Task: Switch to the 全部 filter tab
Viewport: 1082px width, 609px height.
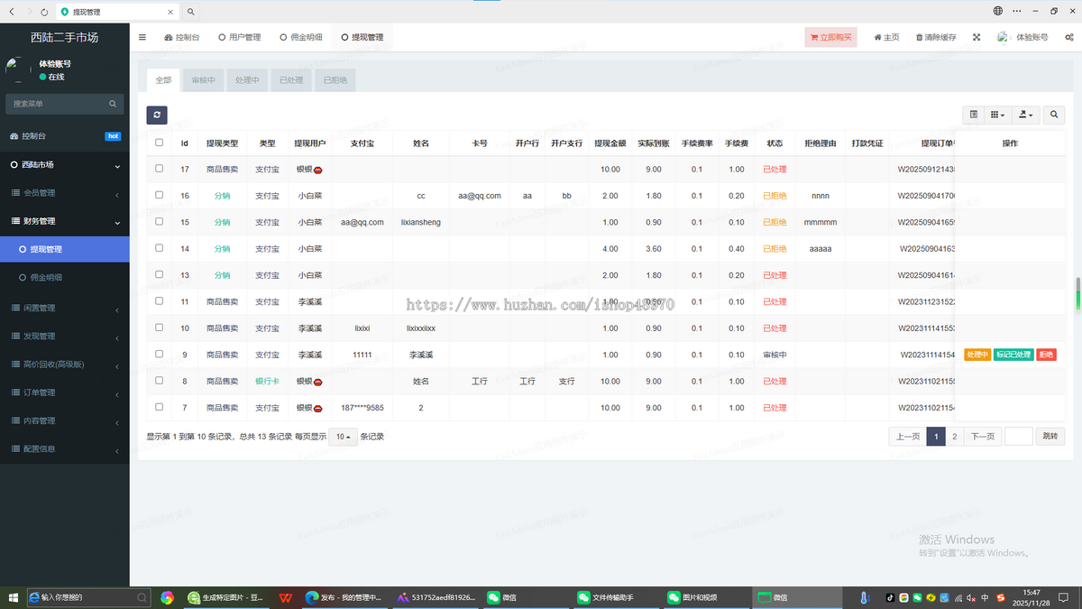Action: tap(163, 80)
